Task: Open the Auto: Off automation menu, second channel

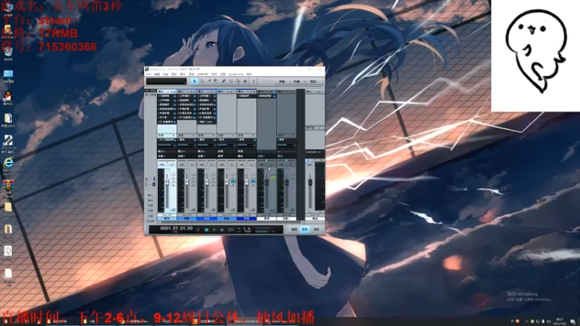Action: 187,215
